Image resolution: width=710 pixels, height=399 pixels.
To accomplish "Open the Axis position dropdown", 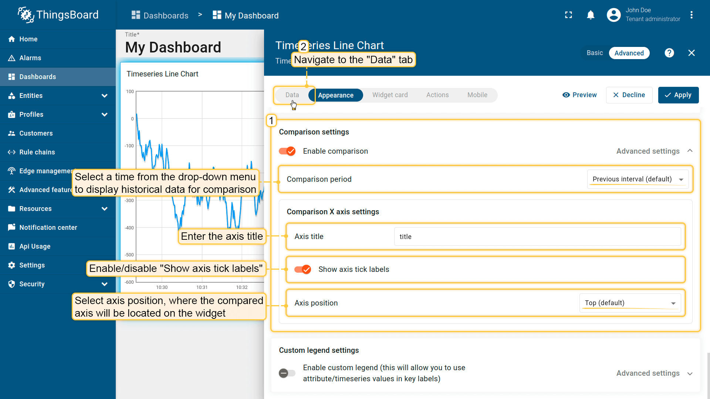I will 630,303.
